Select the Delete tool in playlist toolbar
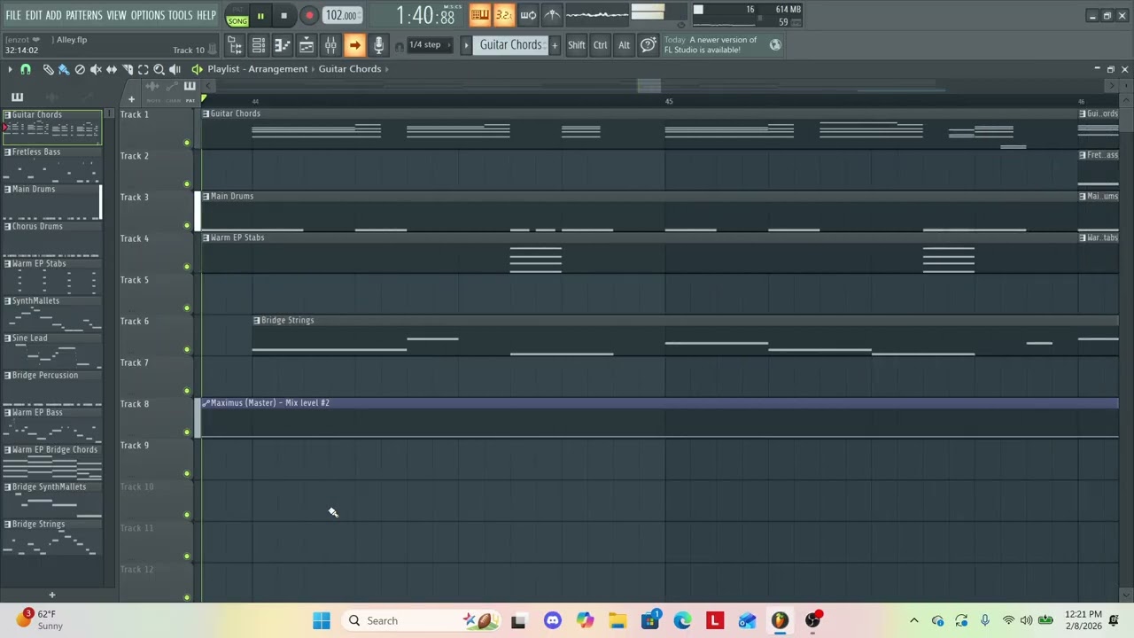 [80, 69]
